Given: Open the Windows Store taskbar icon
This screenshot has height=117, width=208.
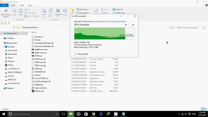Looking at the screenshot, I should [x=86, y=114].
